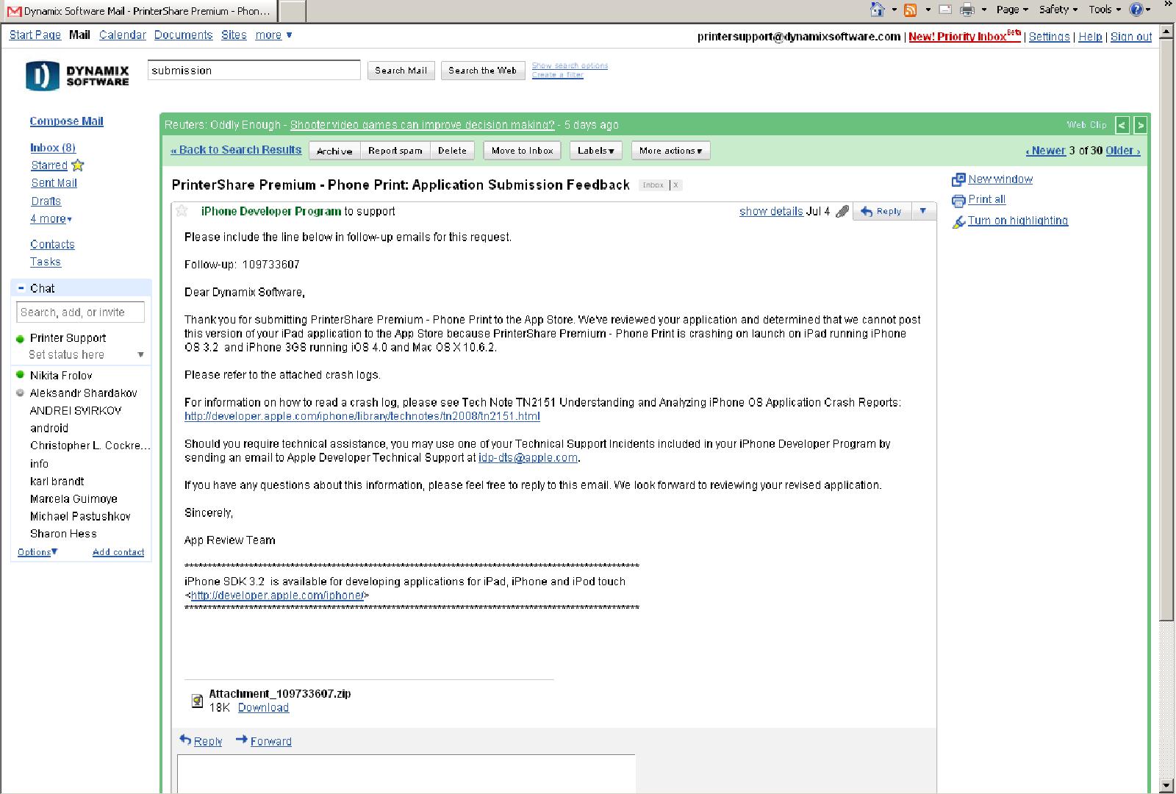Remove the Inbox label x
1176x794 pixels.
pyautogui.click(x=676, y=185)
